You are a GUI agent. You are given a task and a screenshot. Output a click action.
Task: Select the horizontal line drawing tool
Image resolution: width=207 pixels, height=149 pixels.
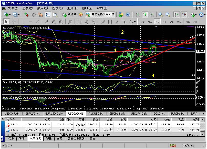tap(30, 22)
